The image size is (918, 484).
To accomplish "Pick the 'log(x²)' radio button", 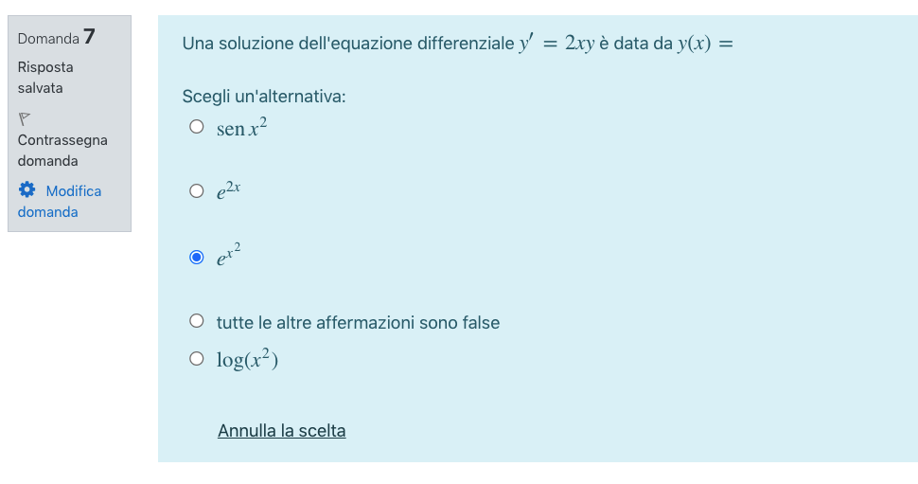I will coord(197,359).
